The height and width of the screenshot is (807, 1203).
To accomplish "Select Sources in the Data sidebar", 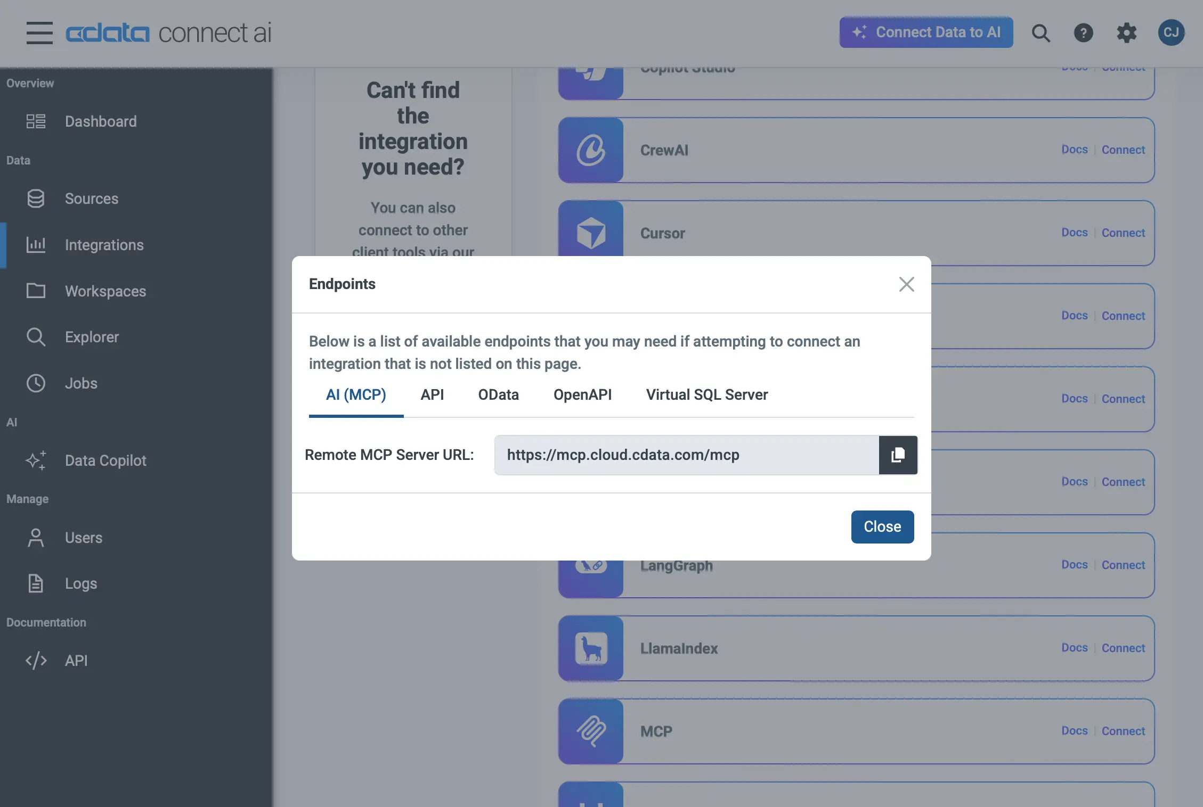I will click(x=92, y=199).
